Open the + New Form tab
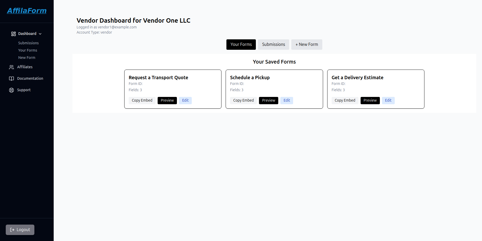Screen dimensions: 482x241 click(x=307, y=45)
